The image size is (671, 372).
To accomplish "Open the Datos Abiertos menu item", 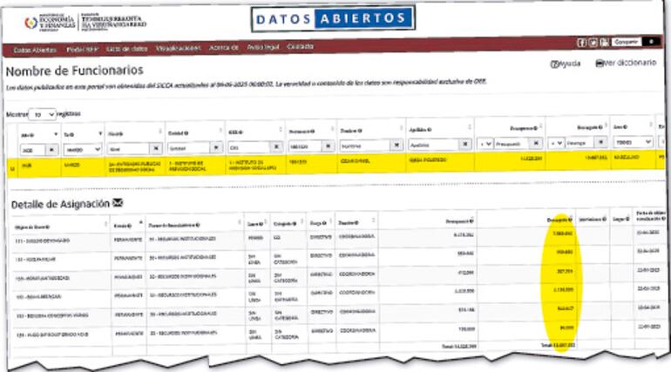I will point(34,48).
